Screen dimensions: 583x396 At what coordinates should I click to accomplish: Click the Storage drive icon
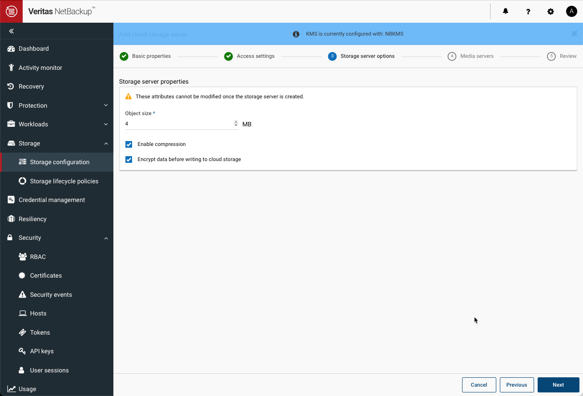coord(11,143)
